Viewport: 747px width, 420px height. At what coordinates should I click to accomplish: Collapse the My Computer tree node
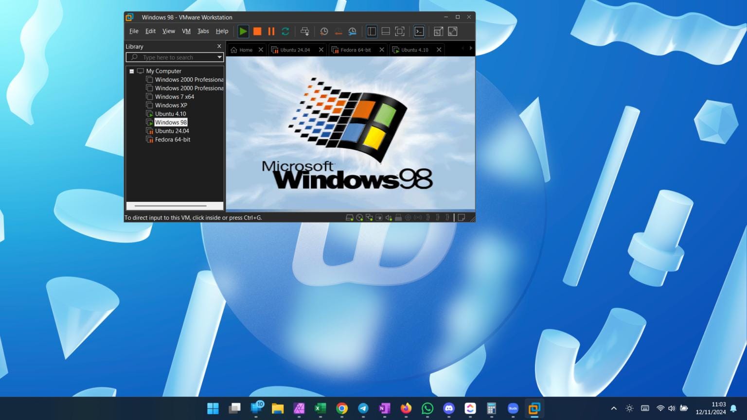coord(131,71)
